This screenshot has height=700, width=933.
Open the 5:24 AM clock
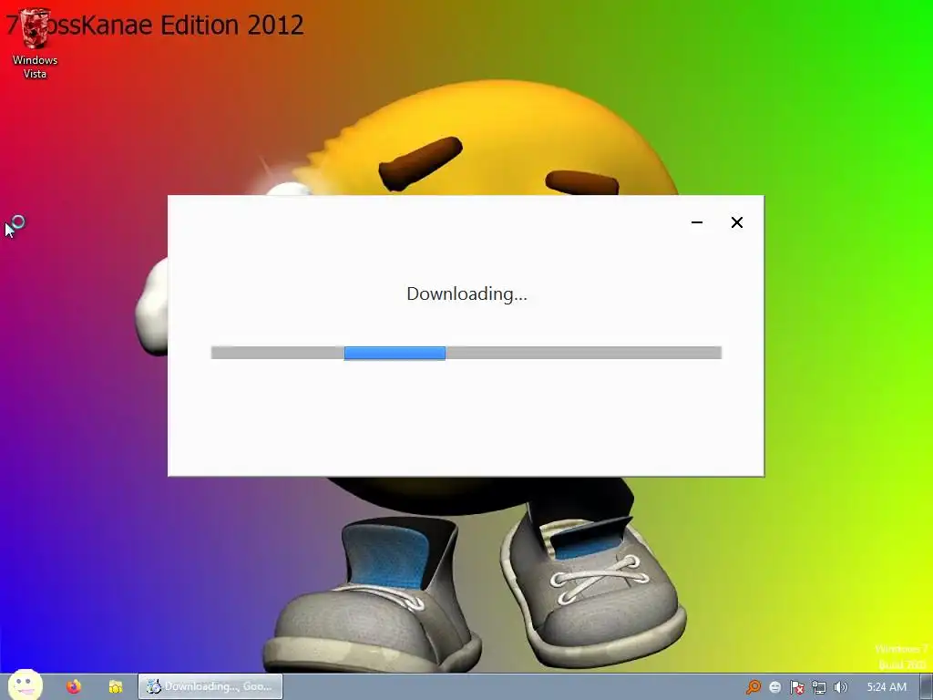[x=887, y=687]
